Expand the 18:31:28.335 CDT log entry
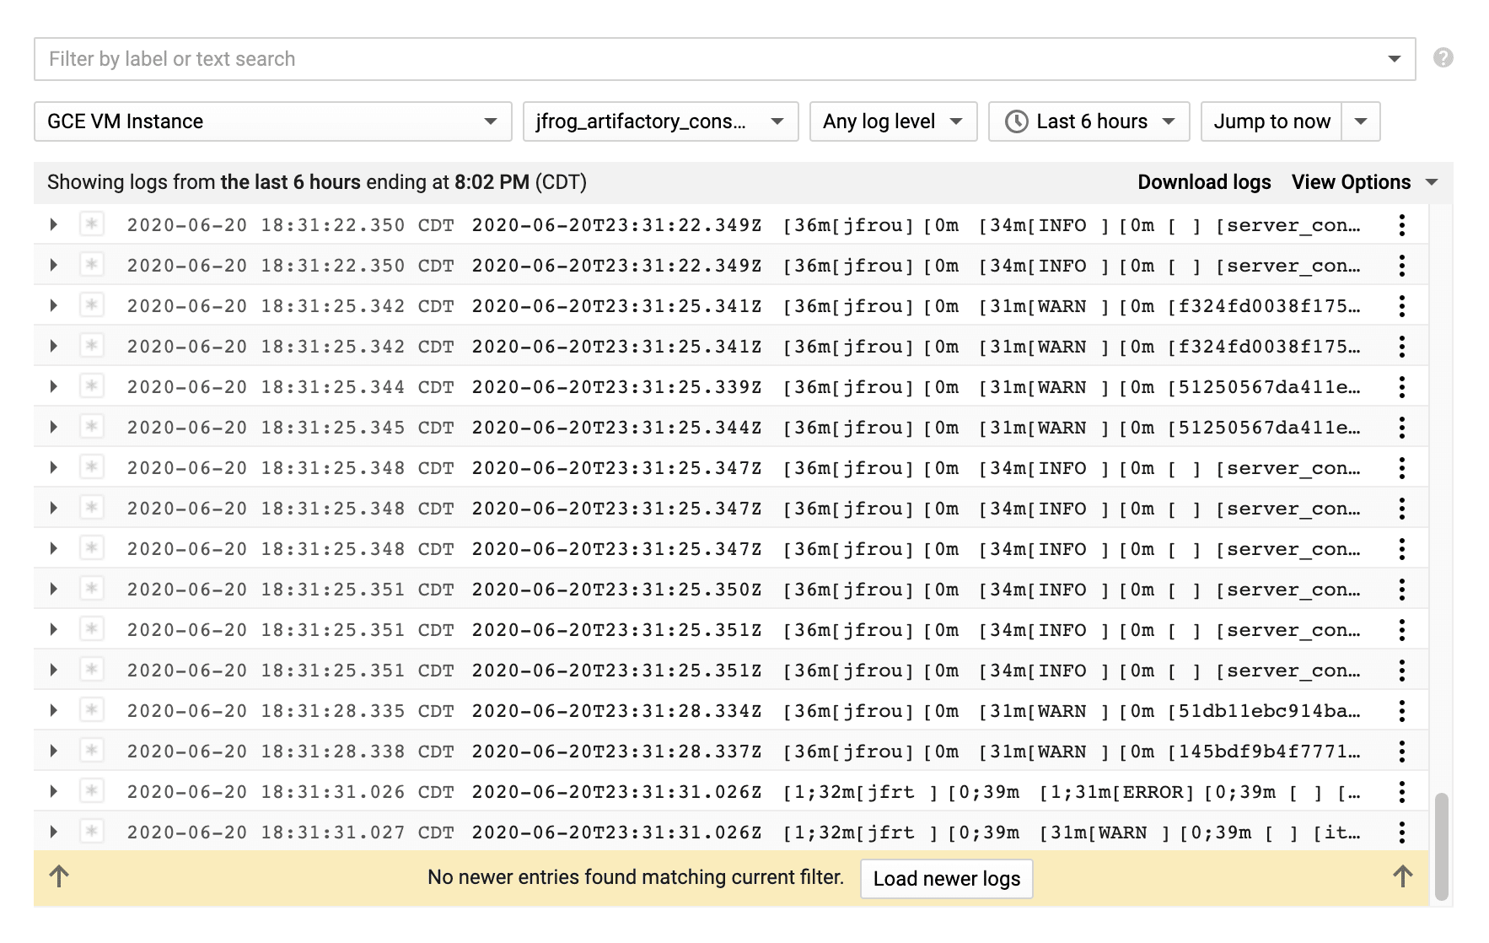Screen dimensions: 1489x943 (x=53, y=710)
